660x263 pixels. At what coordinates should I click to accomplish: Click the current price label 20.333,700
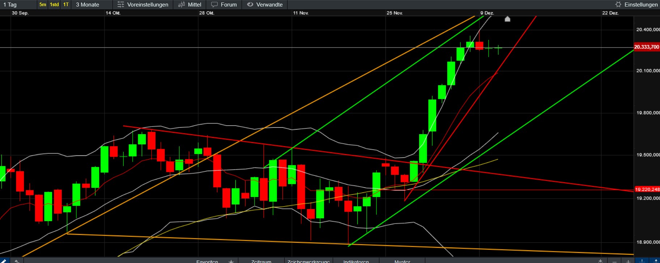[x=647, y=47]
